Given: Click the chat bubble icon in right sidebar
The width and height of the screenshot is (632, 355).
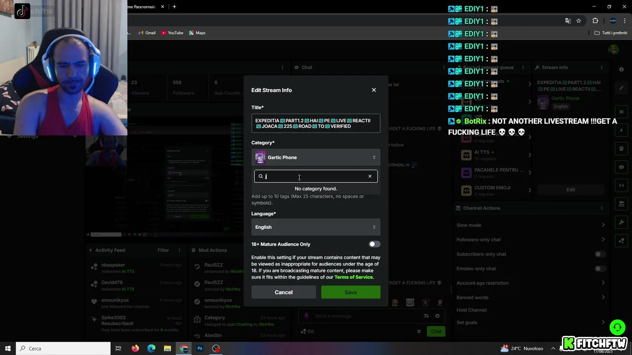Looking at the screenshot, I should click(622, 167).
